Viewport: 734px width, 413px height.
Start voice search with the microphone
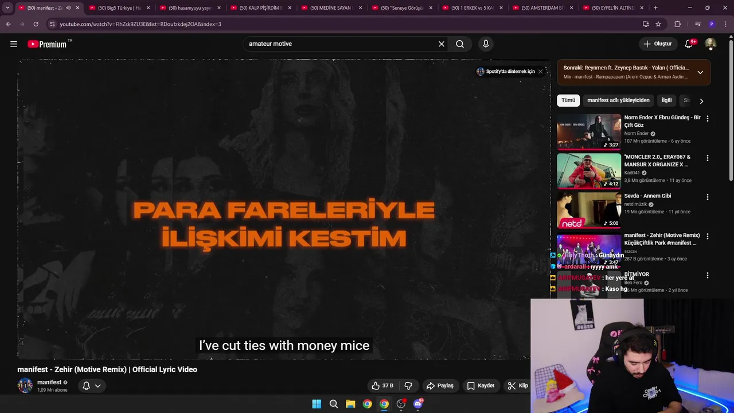pos(486,44)
